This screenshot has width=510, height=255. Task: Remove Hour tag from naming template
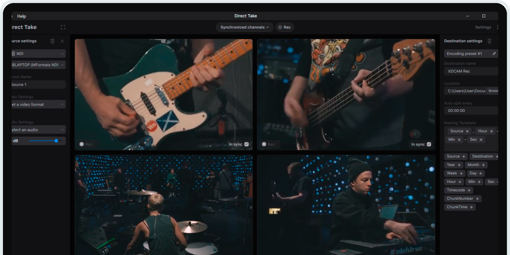tap(491, 131)
